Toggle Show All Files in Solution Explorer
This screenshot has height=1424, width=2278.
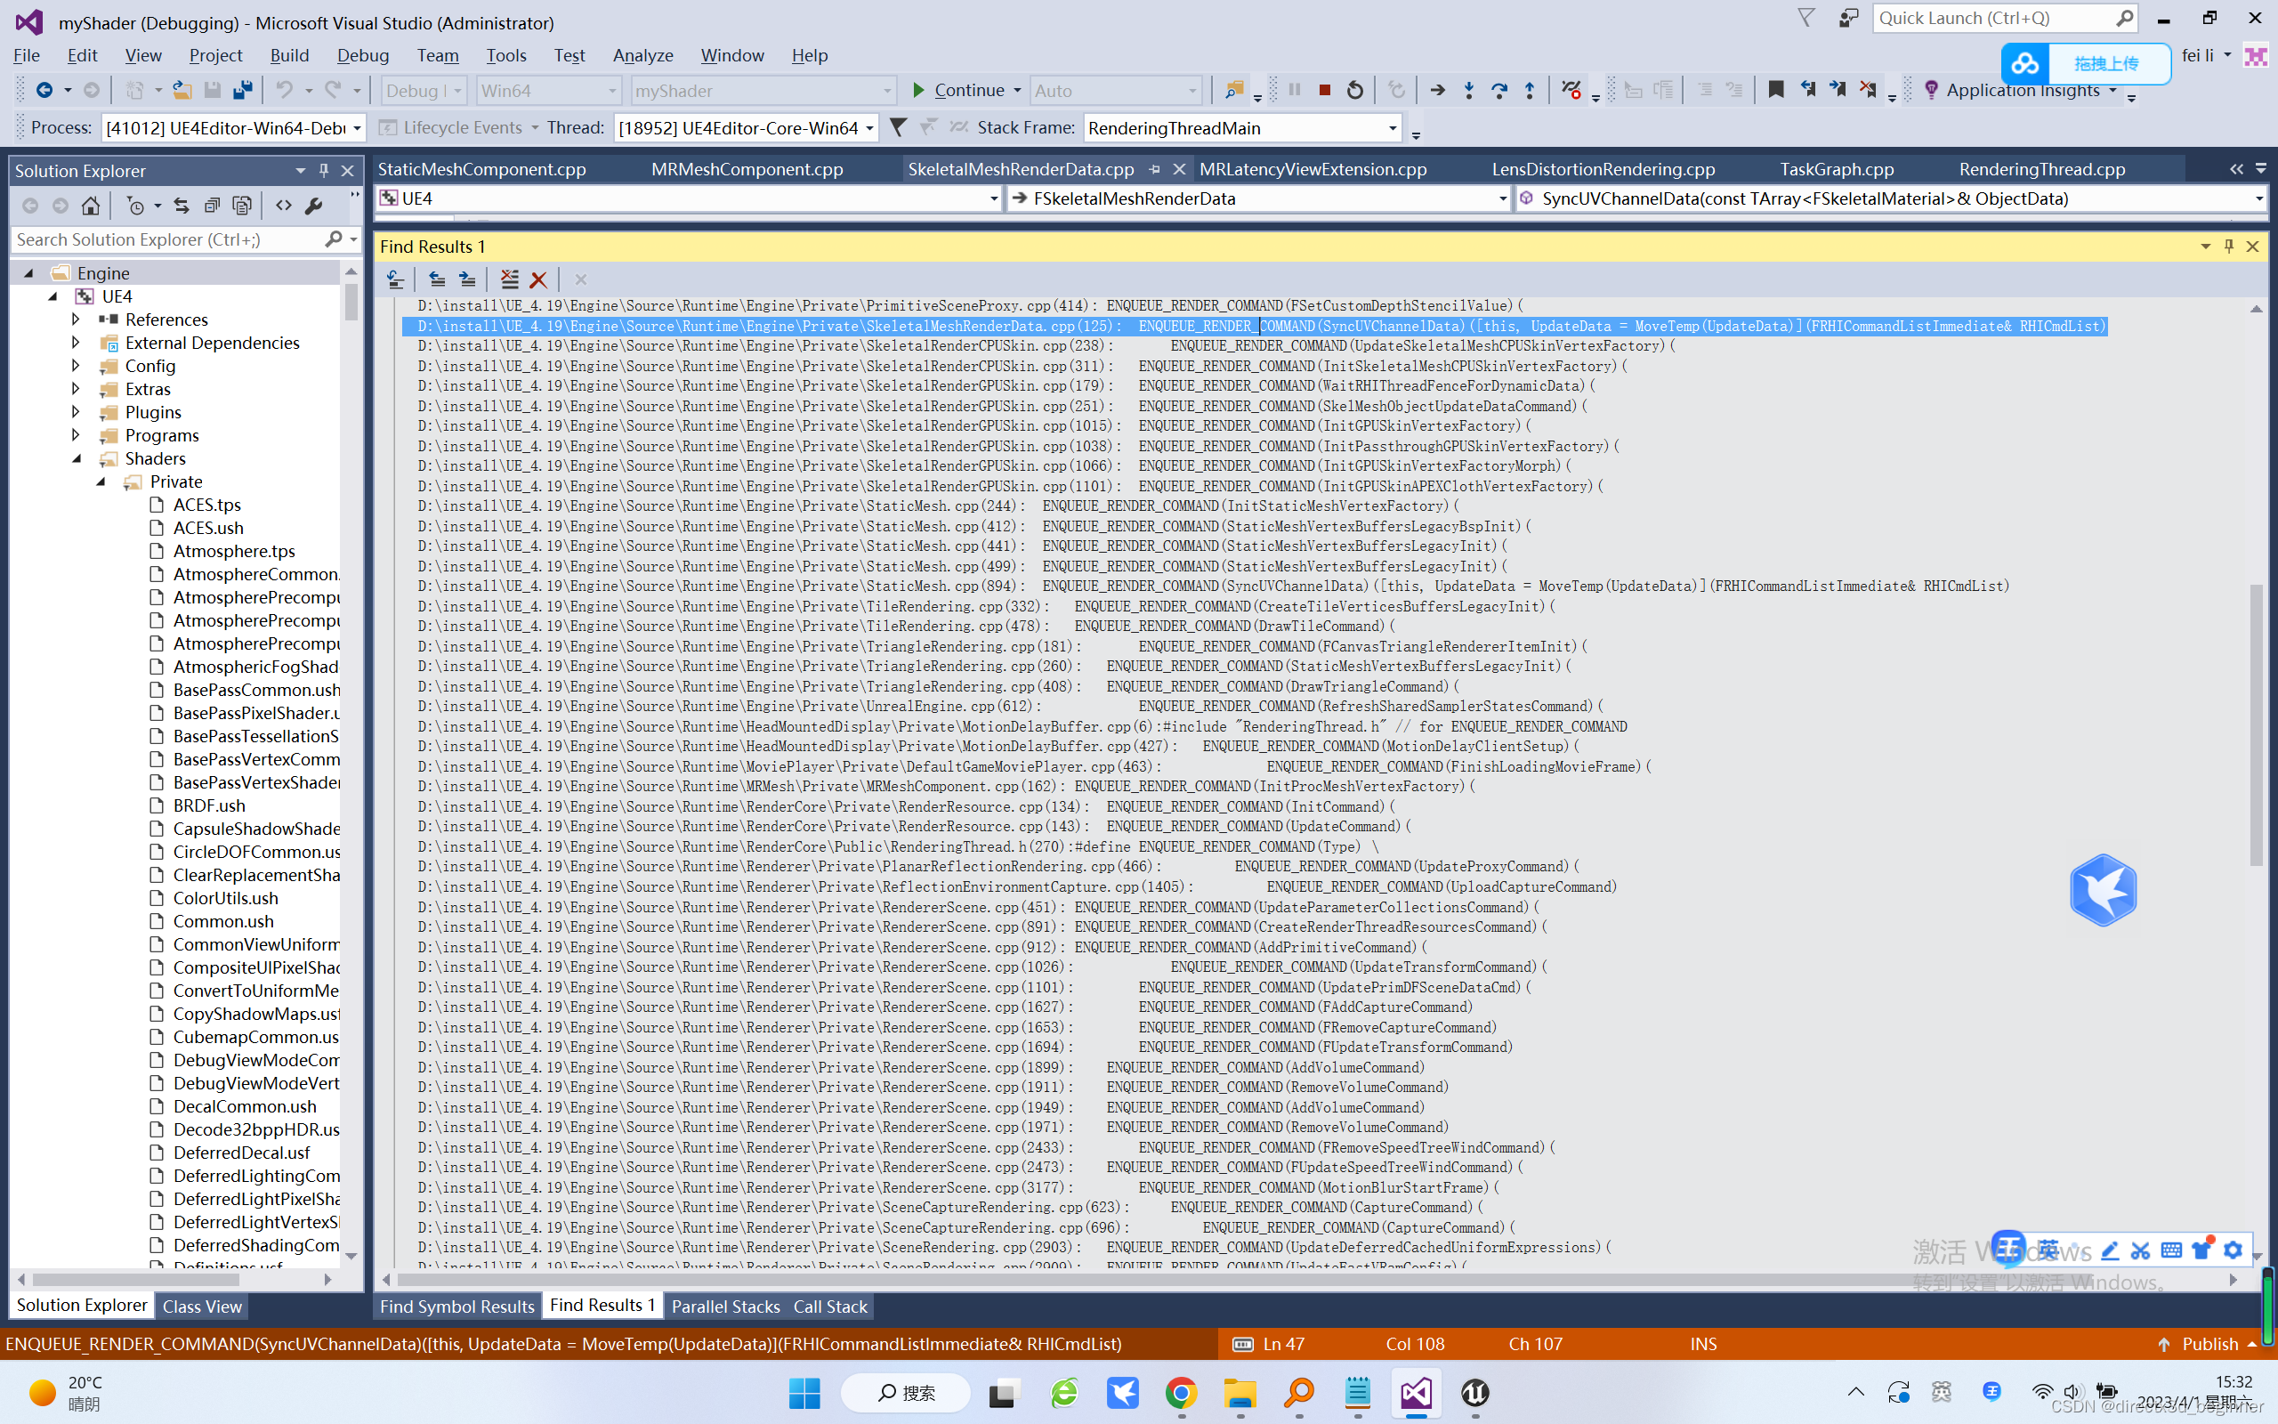[242, 206]
